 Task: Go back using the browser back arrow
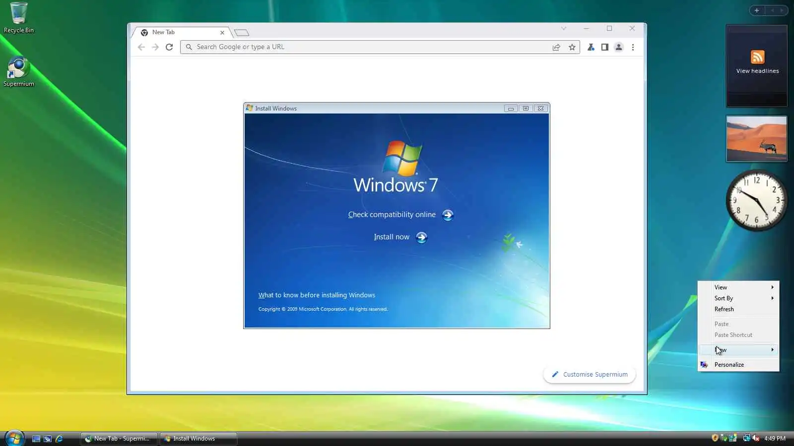click(141, 47)
